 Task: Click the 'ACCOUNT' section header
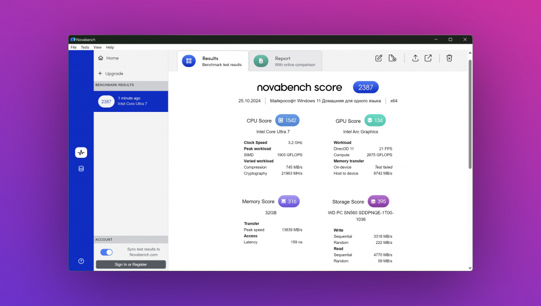point(104,240)
